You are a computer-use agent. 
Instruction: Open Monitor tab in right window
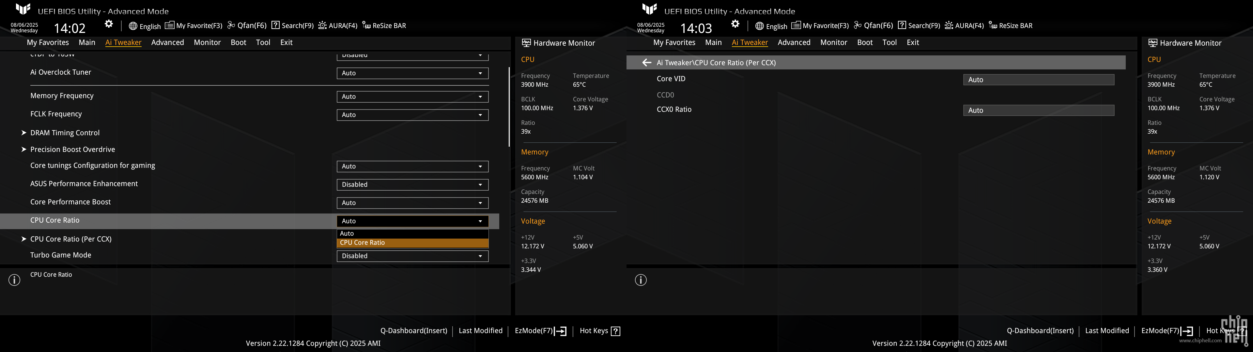point(834,42)
